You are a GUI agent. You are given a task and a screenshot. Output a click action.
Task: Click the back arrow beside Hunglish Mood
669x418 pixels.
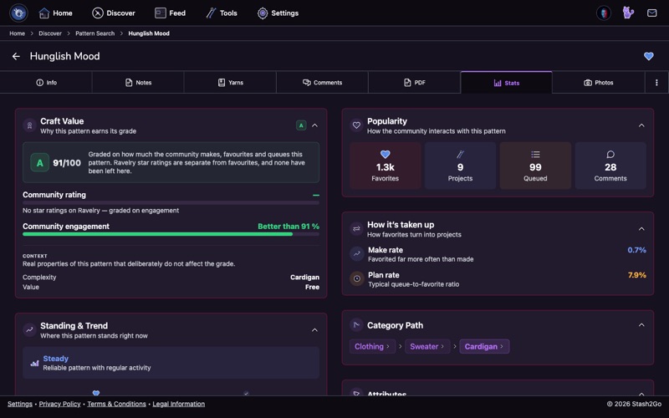tap(16, 56)
